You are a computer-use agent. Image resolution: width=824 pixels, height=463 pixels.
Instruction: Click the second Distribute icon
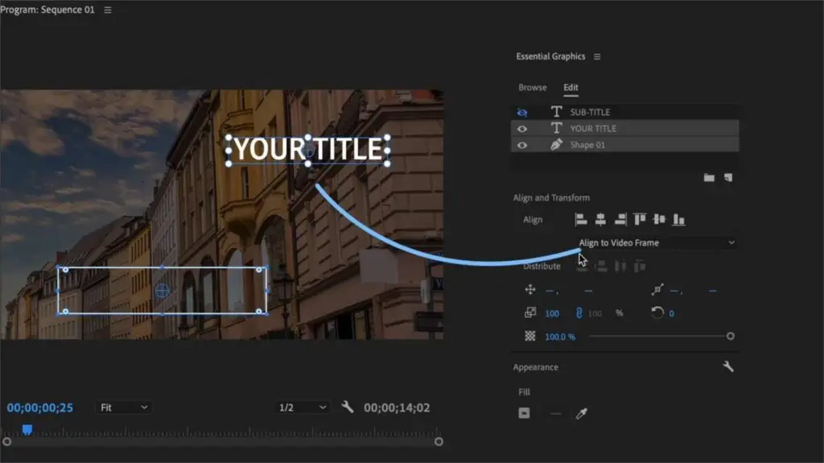coord(601,267)
